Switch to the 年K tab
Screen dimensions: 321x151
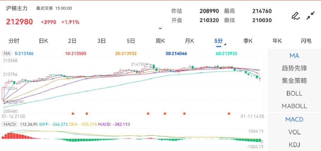[277, 41]
